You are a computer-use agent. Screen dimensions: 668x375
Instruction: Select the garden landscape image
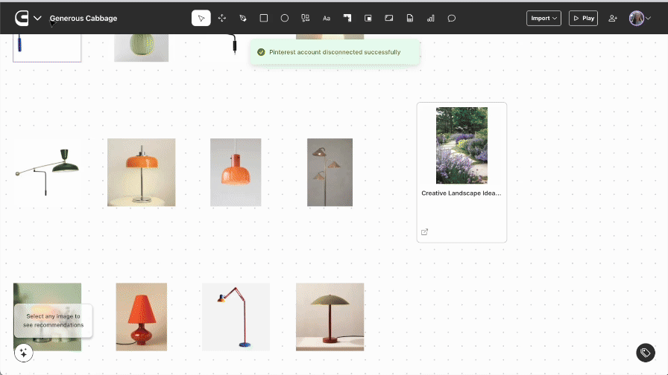(461, 145)
